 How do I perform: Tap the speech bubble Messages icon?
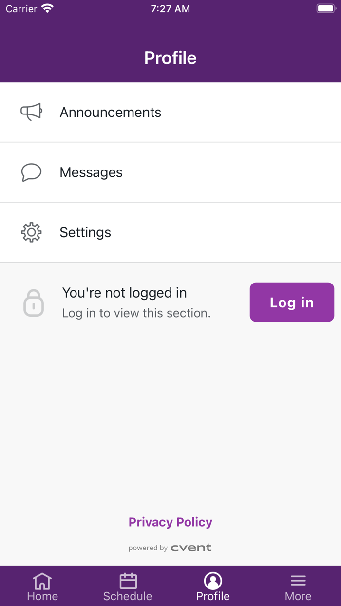pyautogui.click(x=31, y=172)
